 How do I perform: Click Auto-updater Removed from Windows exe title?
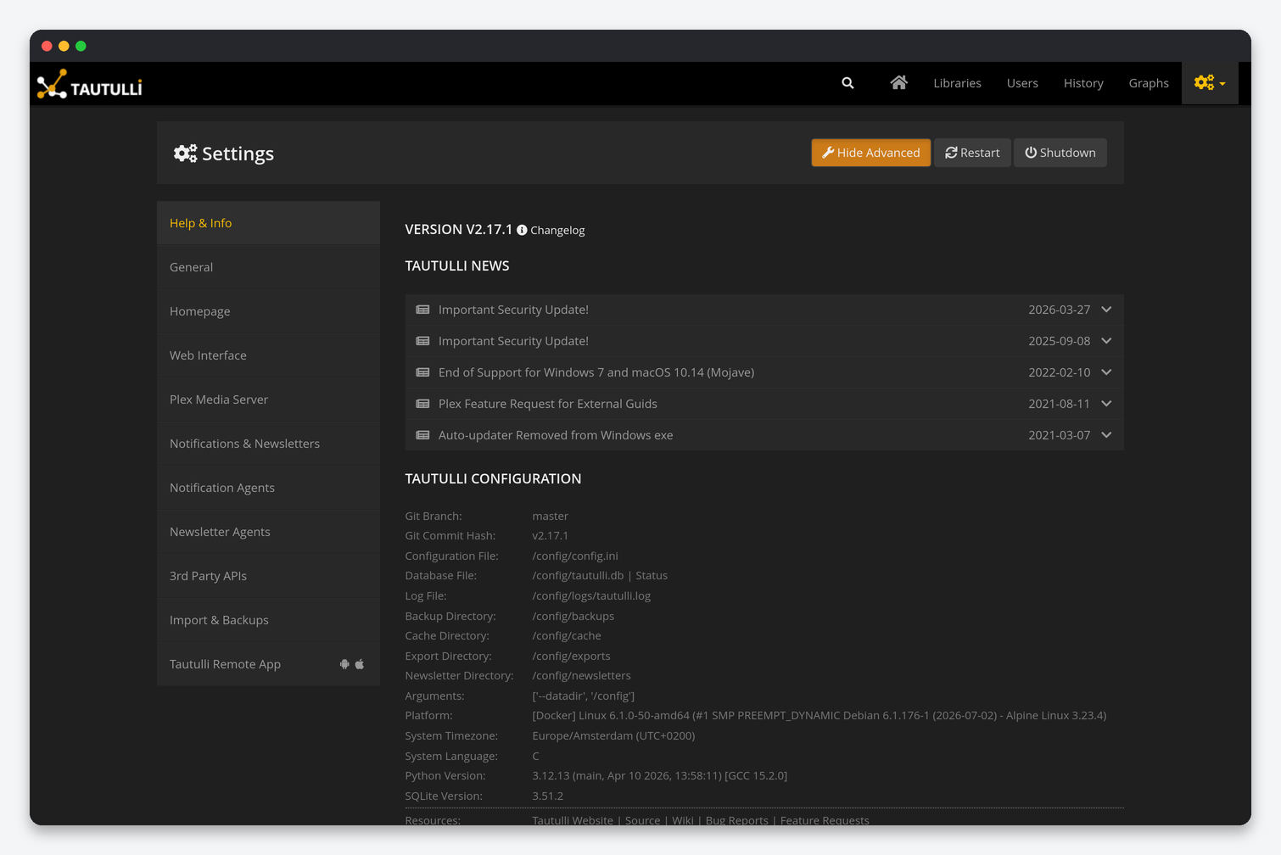[x=556, y=435]
